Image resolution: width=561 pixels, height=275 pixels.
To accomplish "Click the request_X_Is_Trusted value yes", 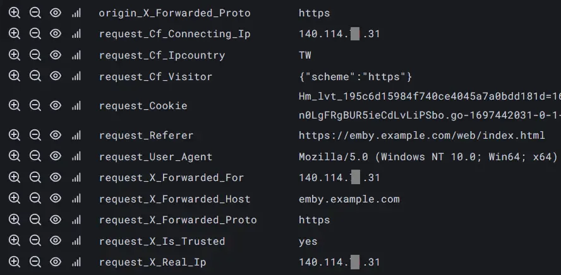I will pos(308,242).
